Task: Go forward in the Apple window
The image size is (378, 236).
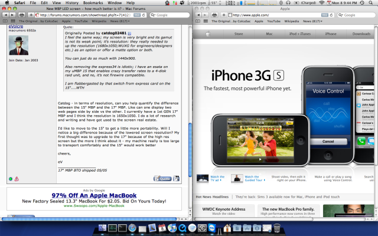Action: click(205, 15)
